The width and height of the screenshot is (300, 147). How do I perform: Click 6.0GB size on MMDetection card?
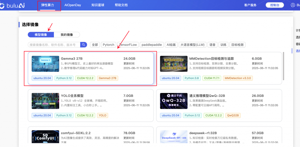(x=257, y=58)
